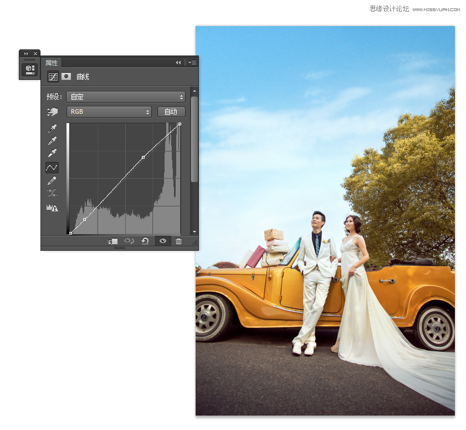Select the layer mask icon
The width and height of the screenshot is (466, 430).
coord(66,77)
